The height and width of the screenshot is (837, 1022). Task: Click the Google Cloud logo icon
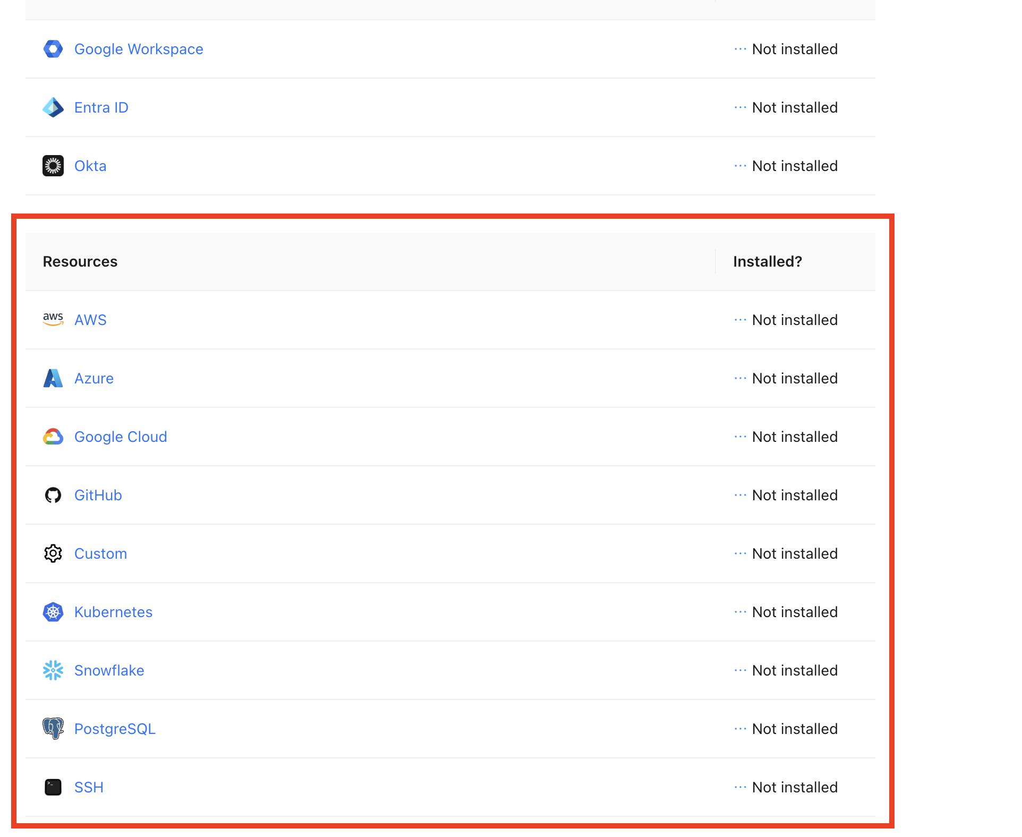53,437
